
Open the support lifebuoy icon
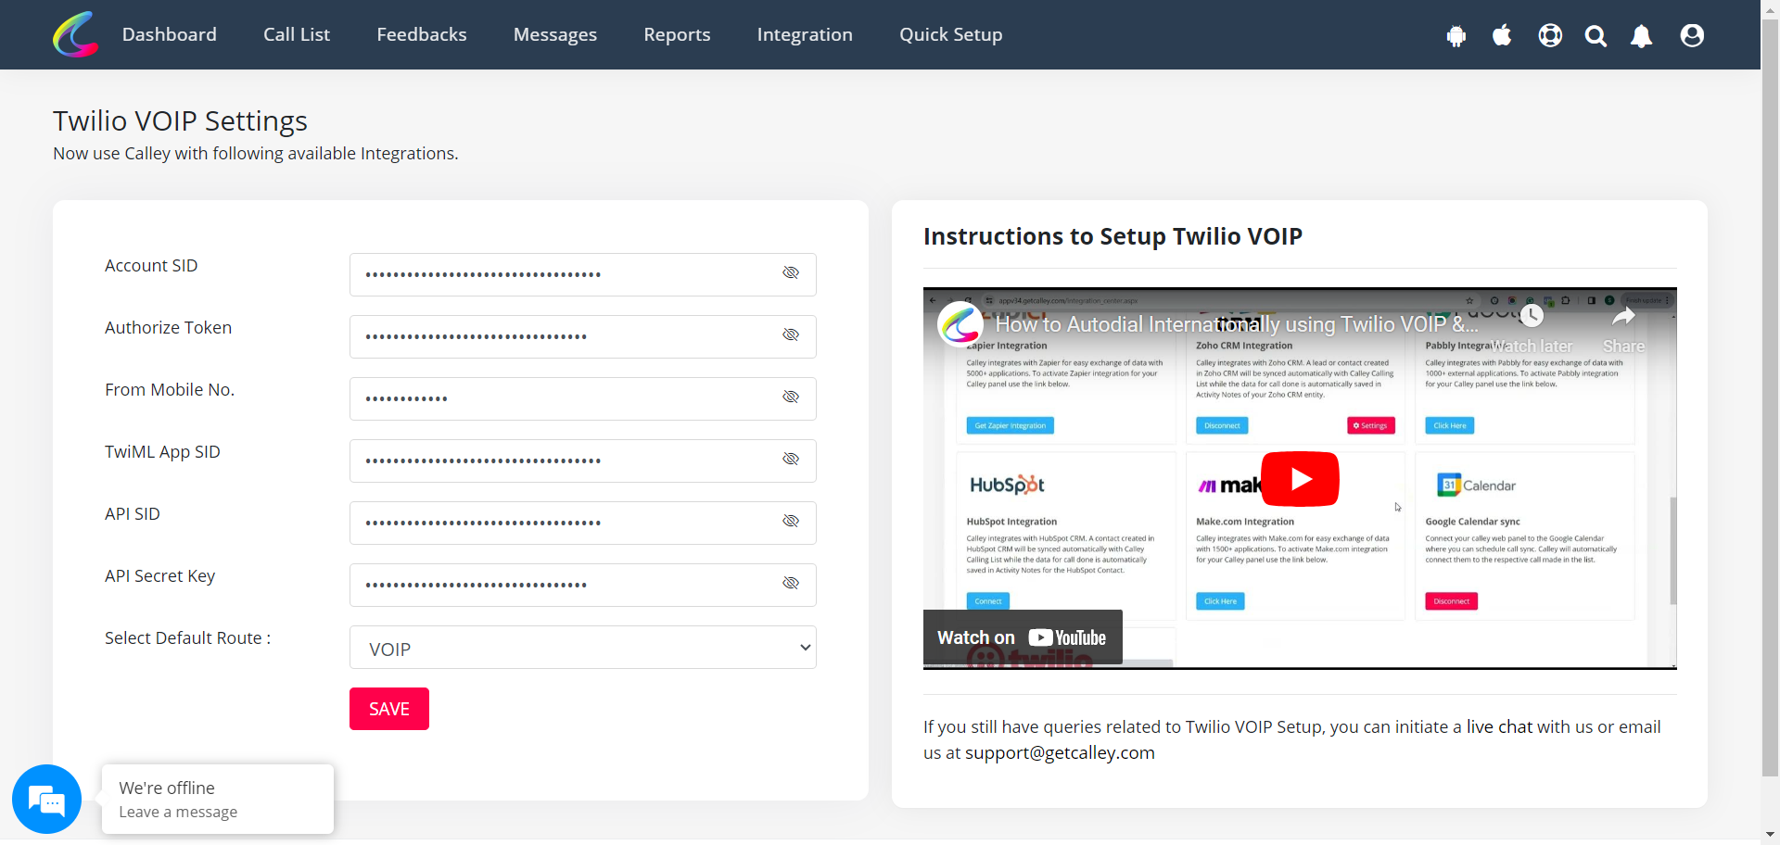coord(1550,36)
